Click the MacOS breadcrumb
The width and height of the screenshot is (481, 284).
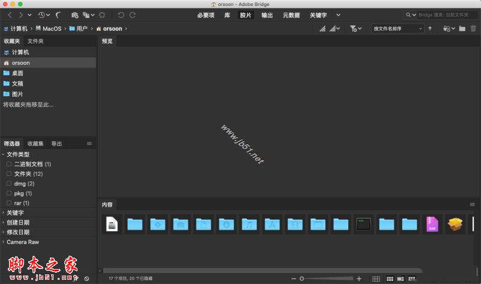click(x=49, y=29)
